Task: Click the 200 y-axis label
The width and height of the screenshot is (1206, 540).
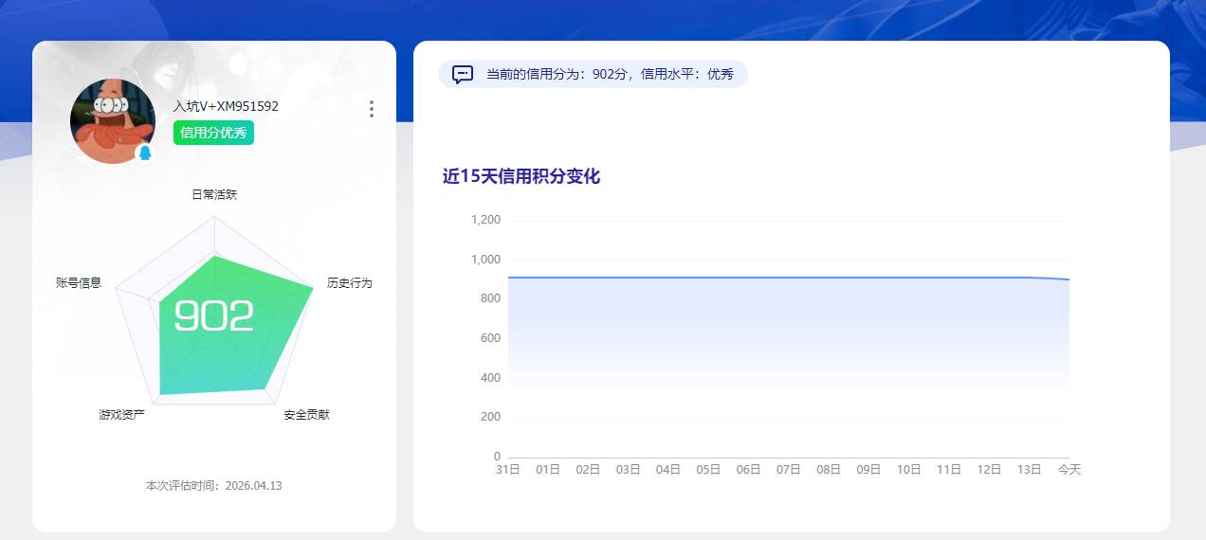Action: pos(490,417)
